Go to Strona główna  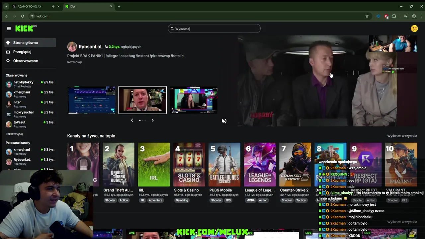(30, 42)
